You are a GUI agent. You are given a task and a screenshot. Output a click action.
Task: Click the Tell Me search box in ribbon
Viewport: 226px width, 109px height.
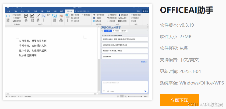[83, 11]
